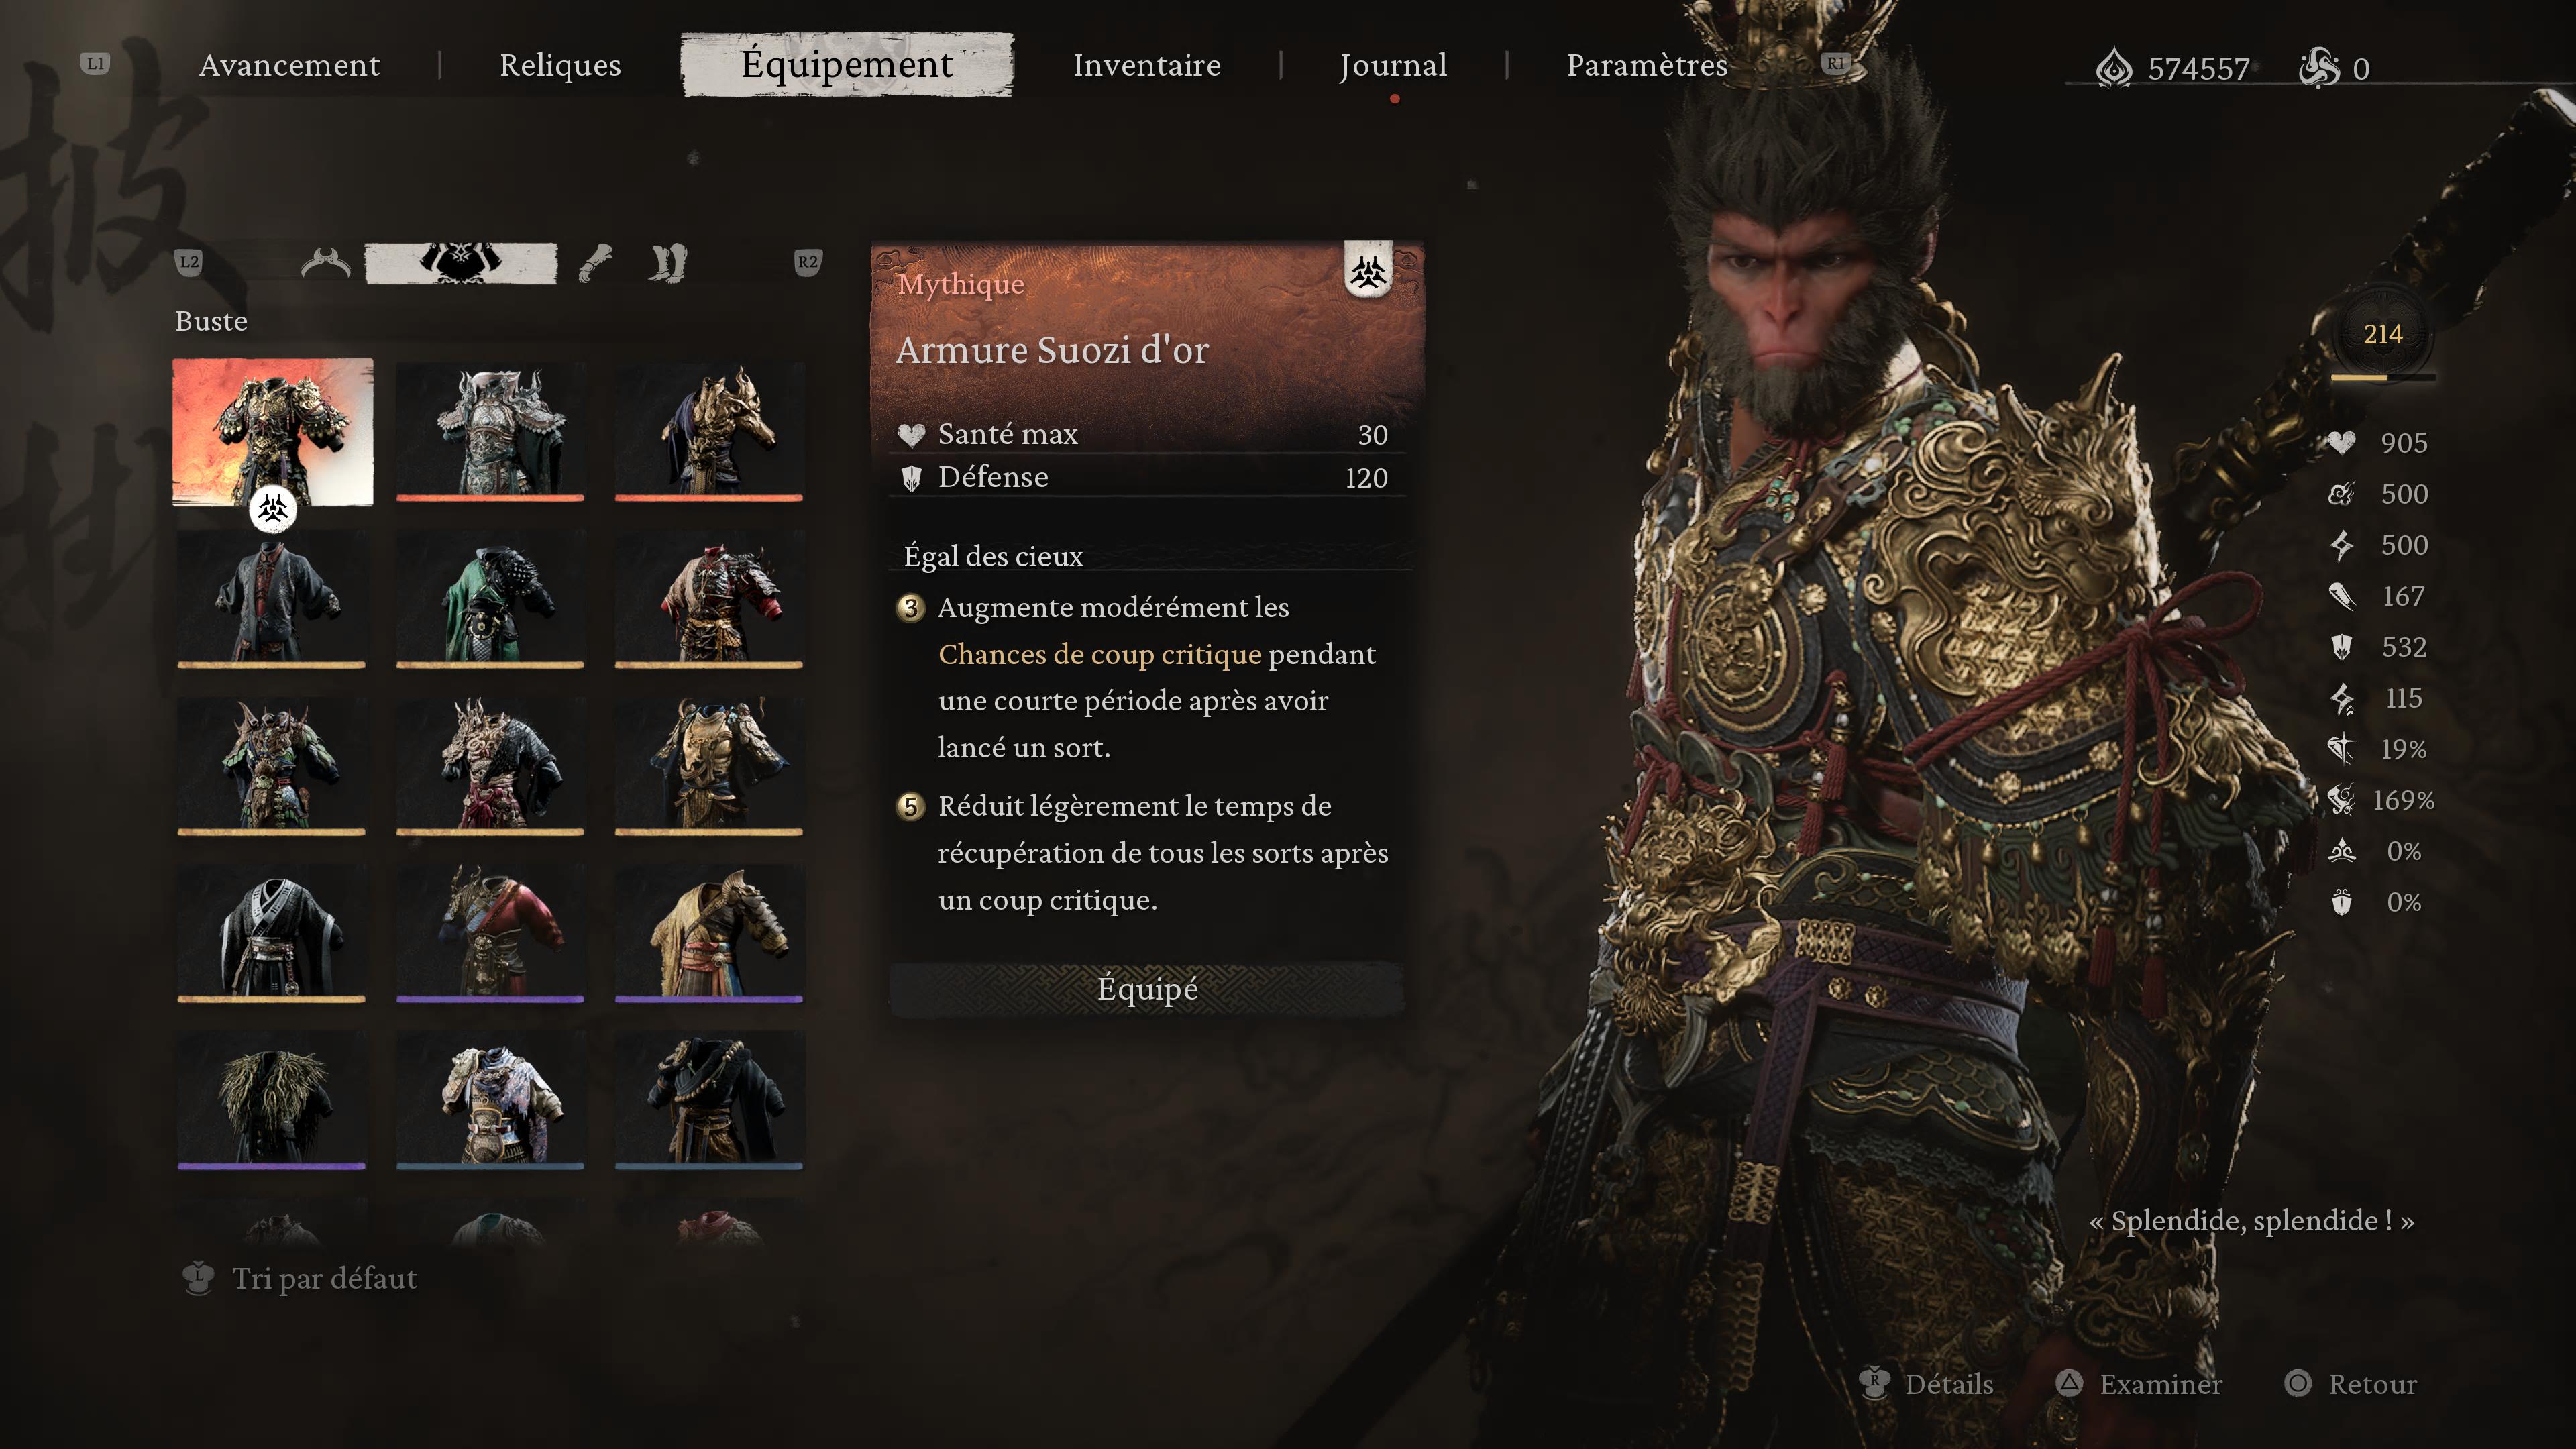Image resolution: width=2576 pixels, height=1449 pixels.
Task: Open the Journal tab
Action: [x=1393, y=65]
